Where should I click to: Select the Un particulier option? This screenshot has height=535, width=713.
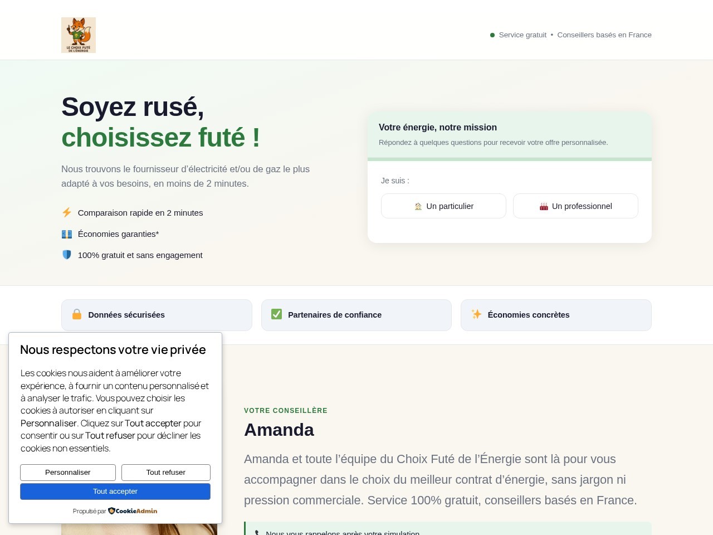443,206
